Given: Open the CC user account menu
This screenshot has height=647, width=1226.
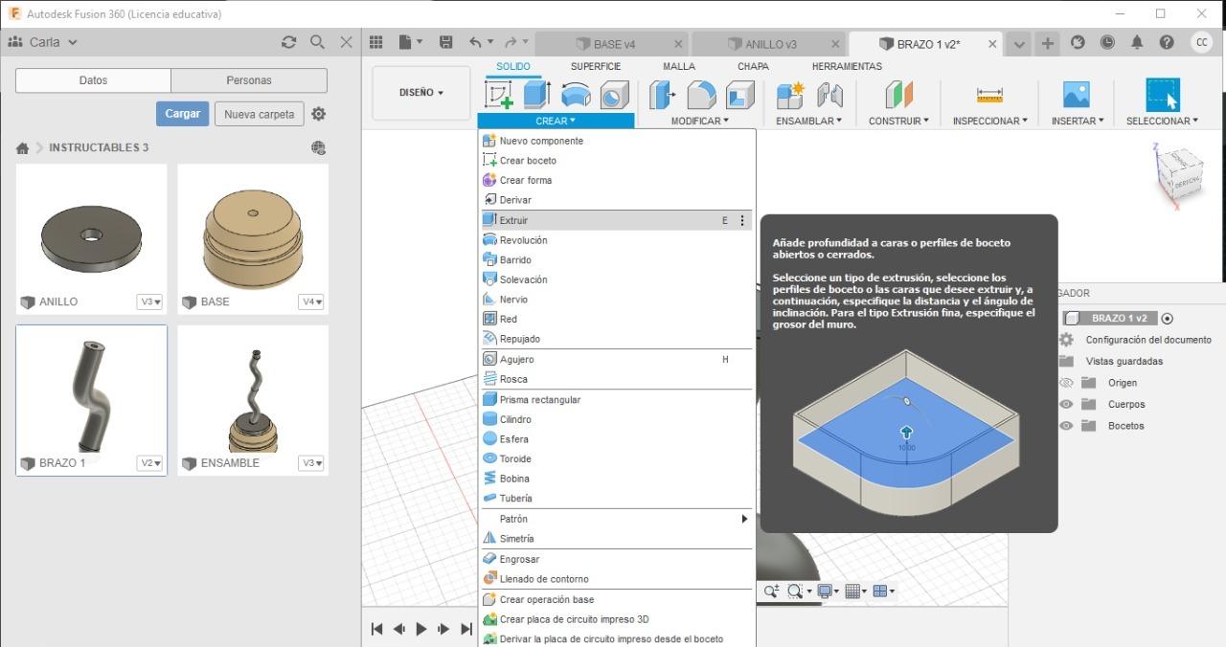Looking at the screenshot, I should [x=1201, y=42].
